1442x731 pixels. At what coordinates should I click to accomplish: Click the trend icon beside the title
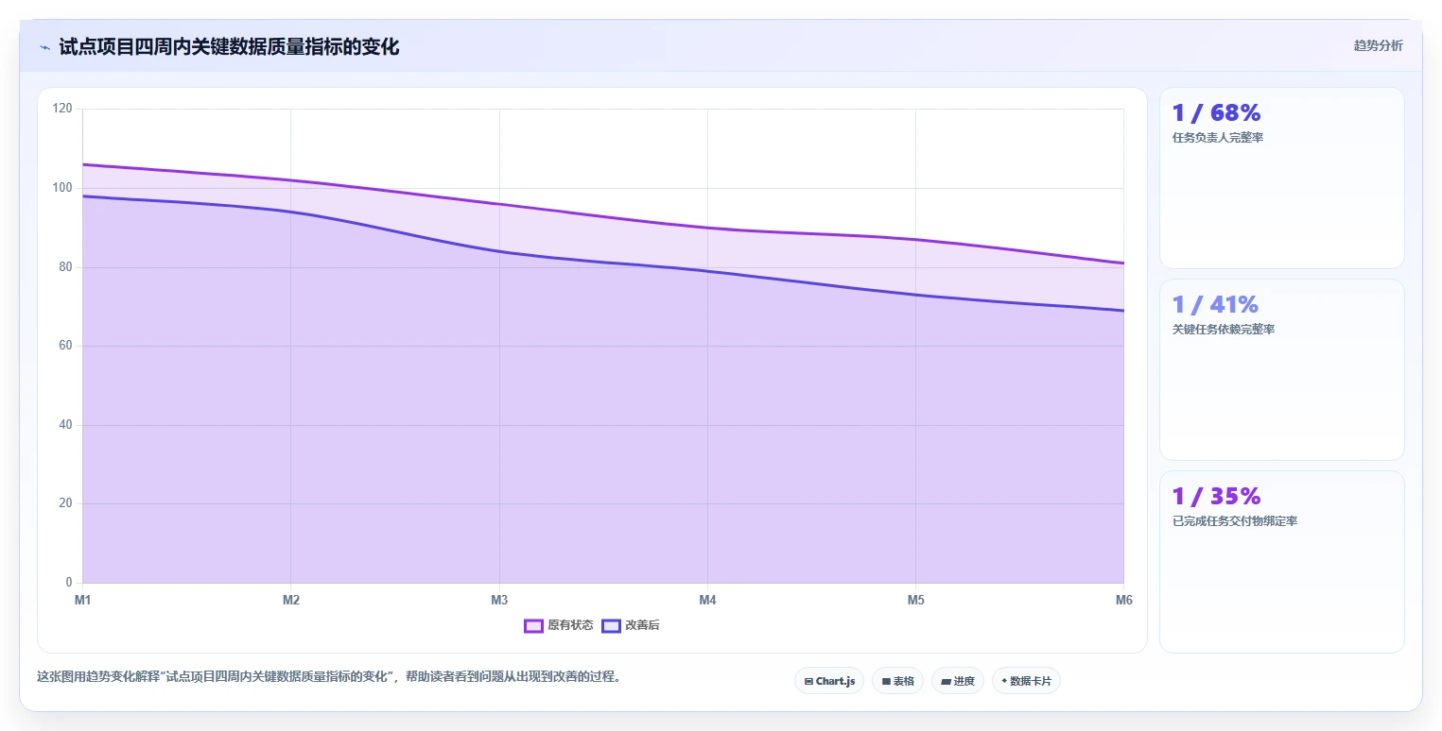click(x=44, y=47)
